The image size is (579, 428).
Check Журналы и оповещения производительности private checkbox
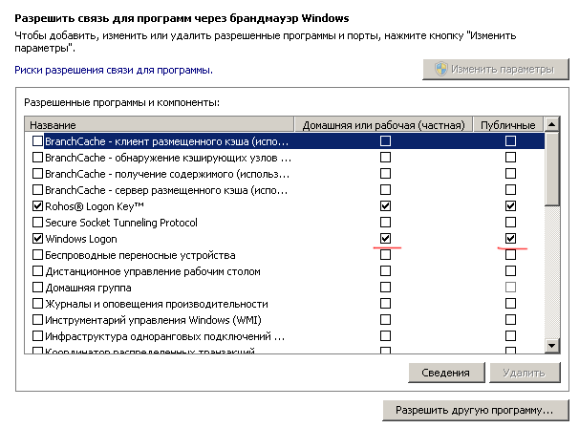tap(385, 304)
